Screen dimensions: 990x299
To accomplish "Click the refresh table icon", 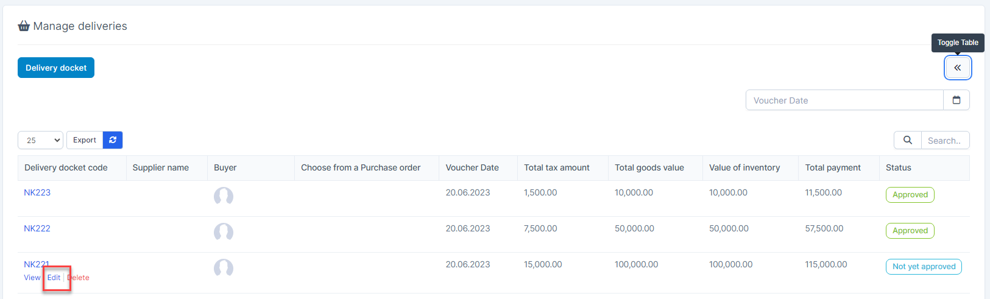I will [x=113, y=140].
